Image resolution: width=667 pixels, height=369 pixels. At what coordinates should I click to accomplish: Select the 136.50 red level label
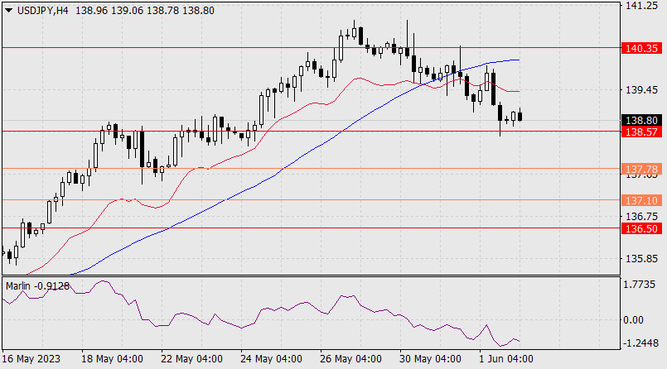[x=641, y=229]
